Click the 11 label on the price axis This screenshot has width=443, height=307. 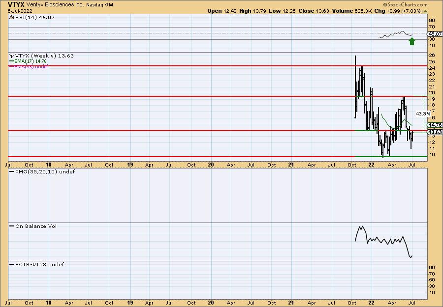pyautogui.click(x=432, y=148)
